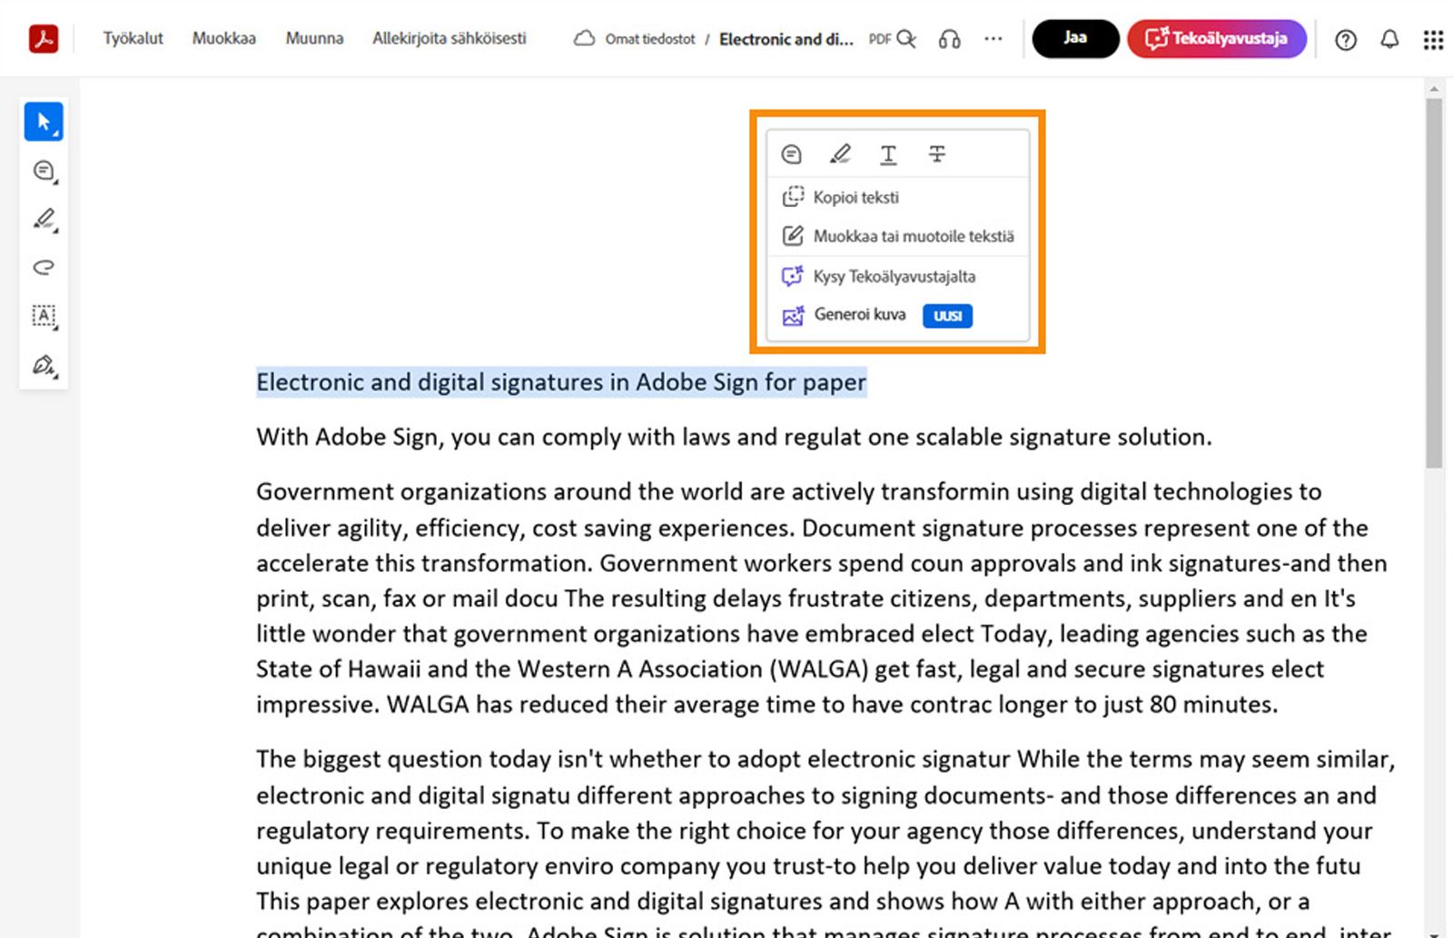Click the highlighted heading Electronic and digital signatures
Screen dimensions: 1453x938
[561, 382]
